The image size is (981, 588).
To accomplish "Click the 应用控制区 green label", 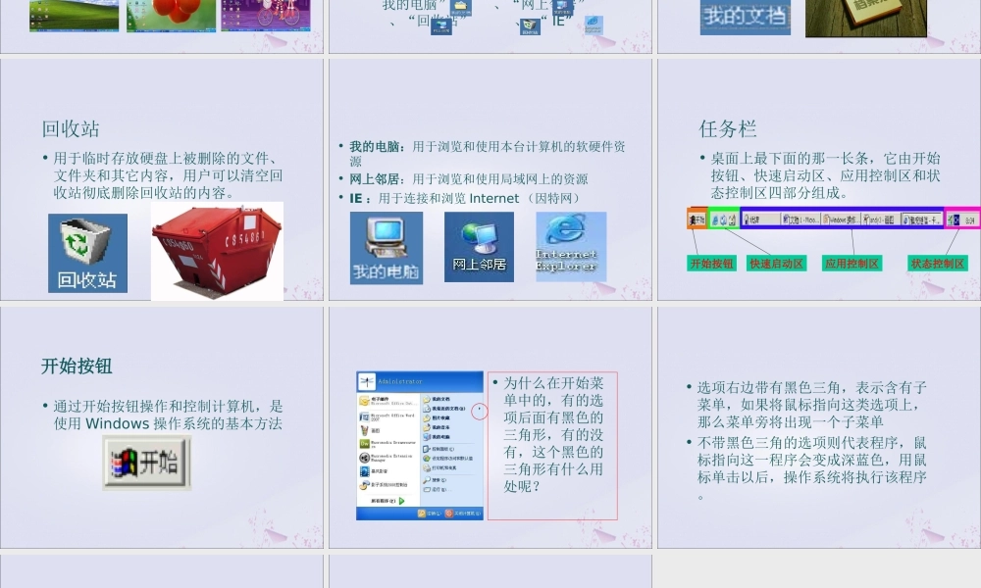I will point(852,263).
